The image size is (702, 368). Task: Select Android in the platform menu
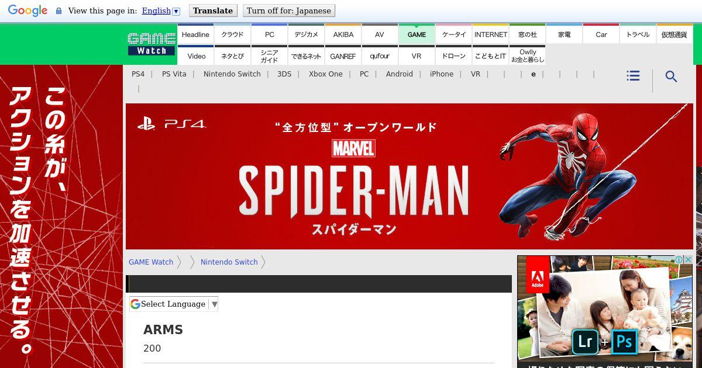pyautogui.click(x=400, y=74)
